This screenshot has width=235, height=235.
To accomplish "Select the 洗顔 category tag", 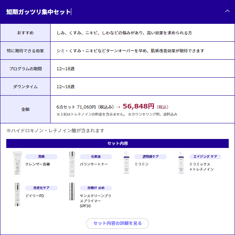I will [41, 157].
